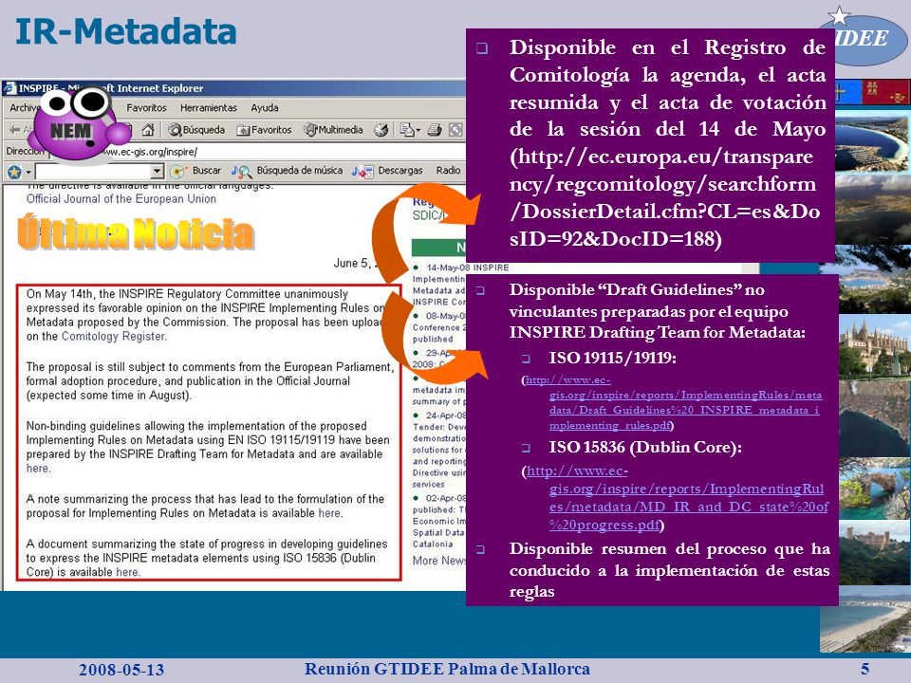
Task: Click the Radio toolbar item
Action: click(x=448, y=170)
